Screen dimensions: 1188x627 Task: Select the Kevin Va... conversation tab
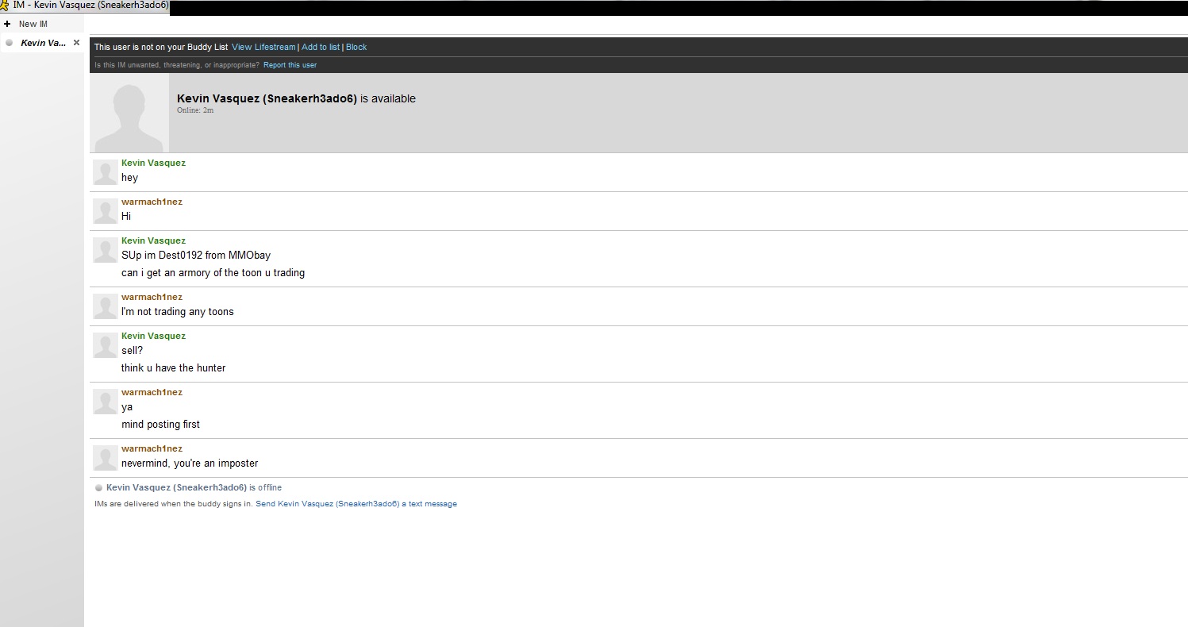pyautogui.click(x=43, y=43)
